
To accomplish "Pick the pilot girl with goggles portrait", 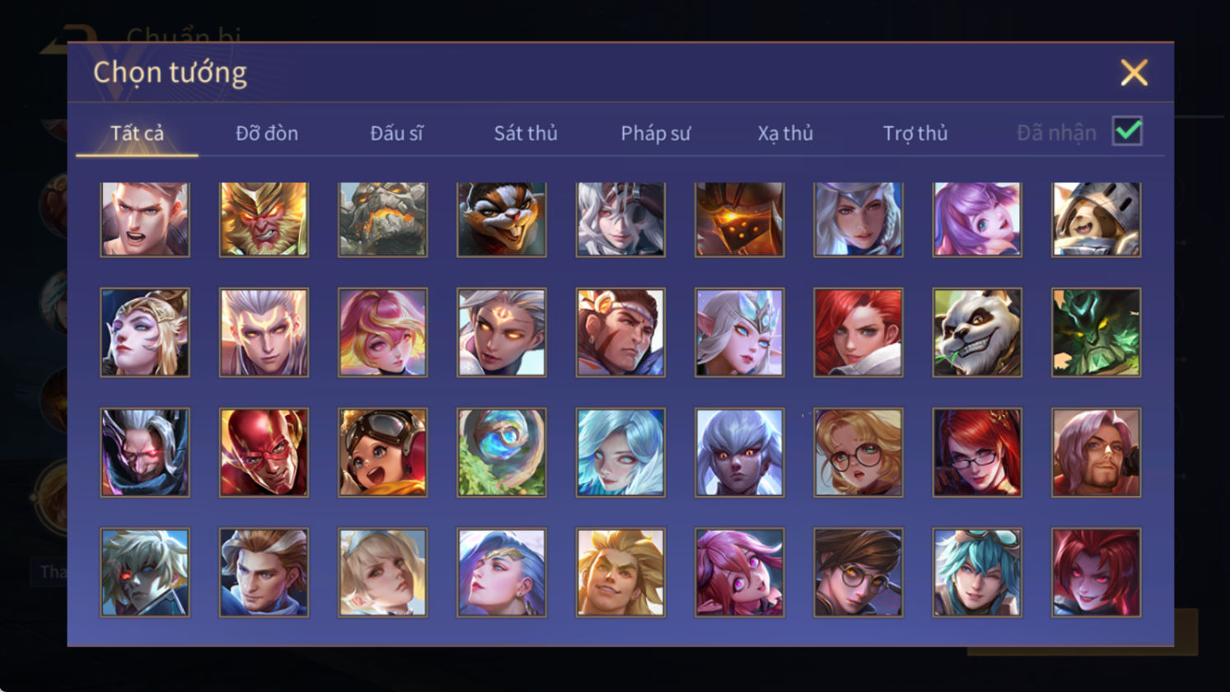I will coord(383,452).
